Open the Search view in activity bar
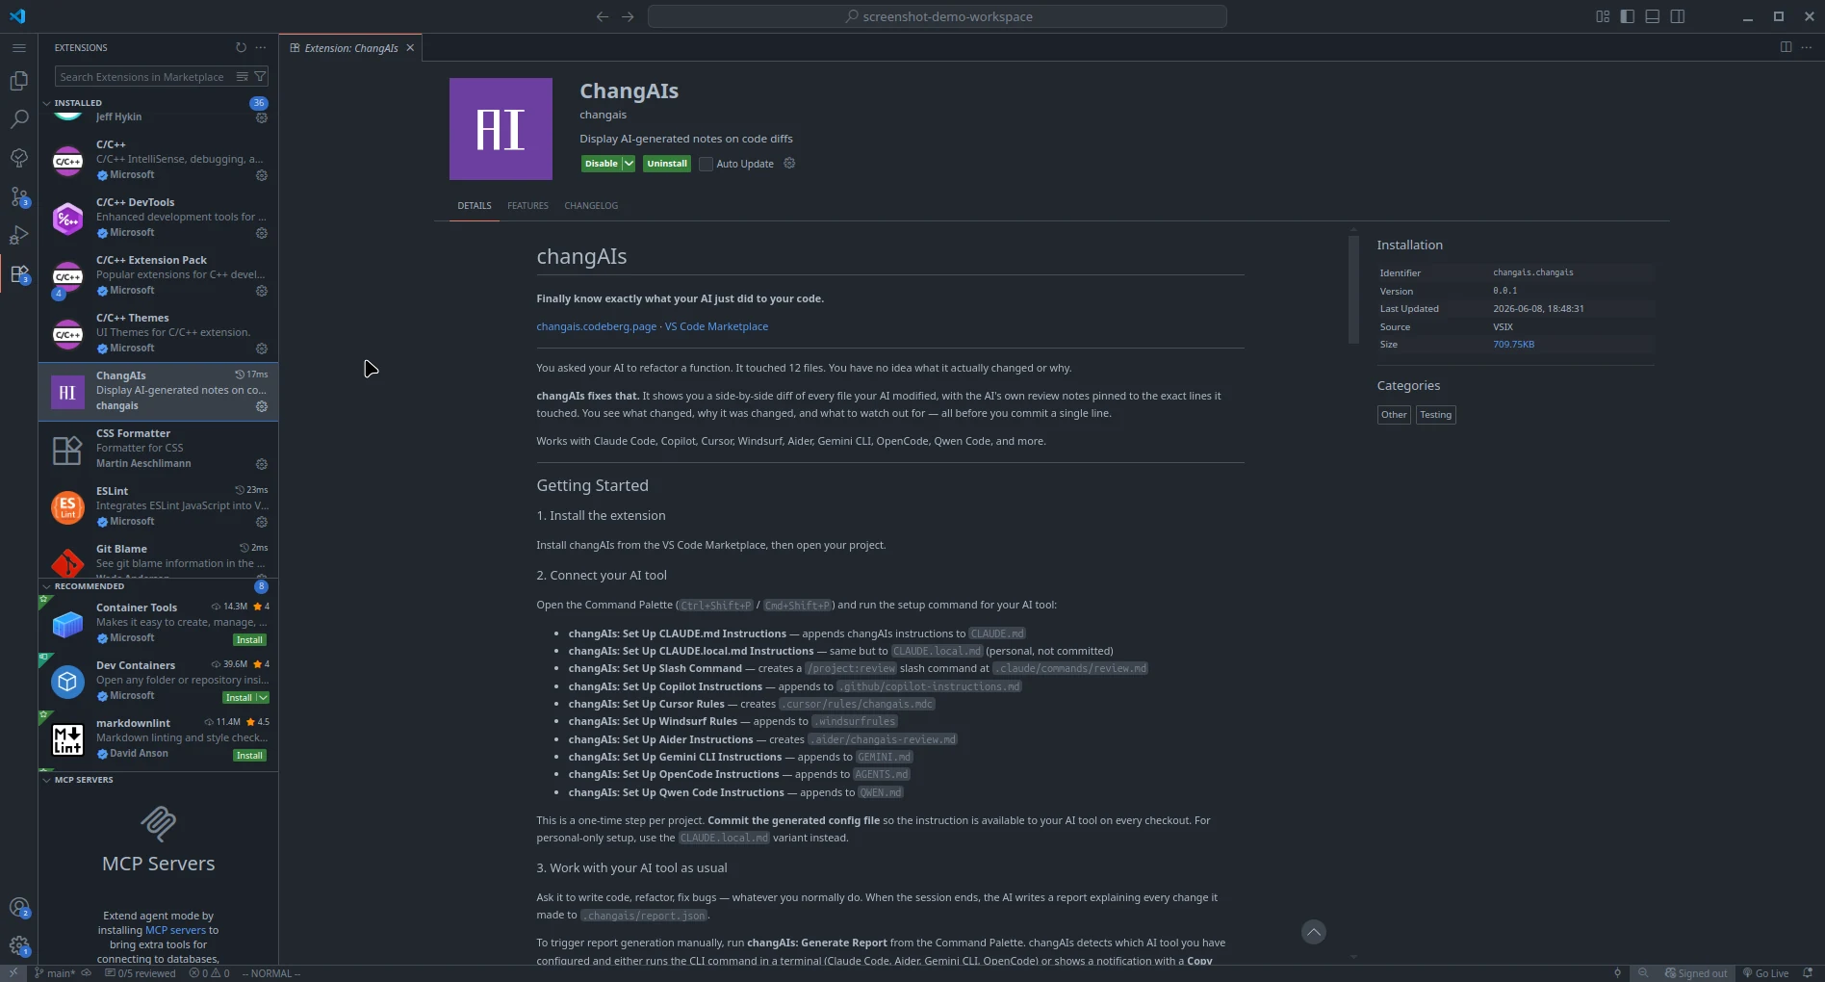The width and height of the screenshot is (1825, 982). (18, 119)
